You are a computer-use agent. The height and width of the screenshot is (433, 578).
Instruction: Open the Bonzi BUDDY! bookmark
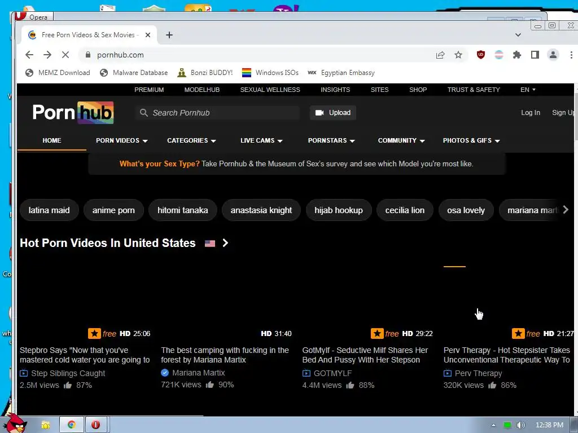point(205,73)
